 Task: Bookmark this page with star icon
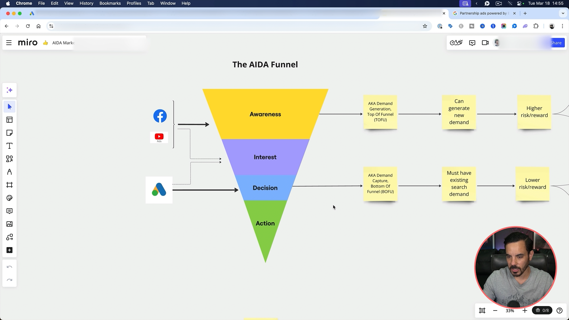[425, 26]
